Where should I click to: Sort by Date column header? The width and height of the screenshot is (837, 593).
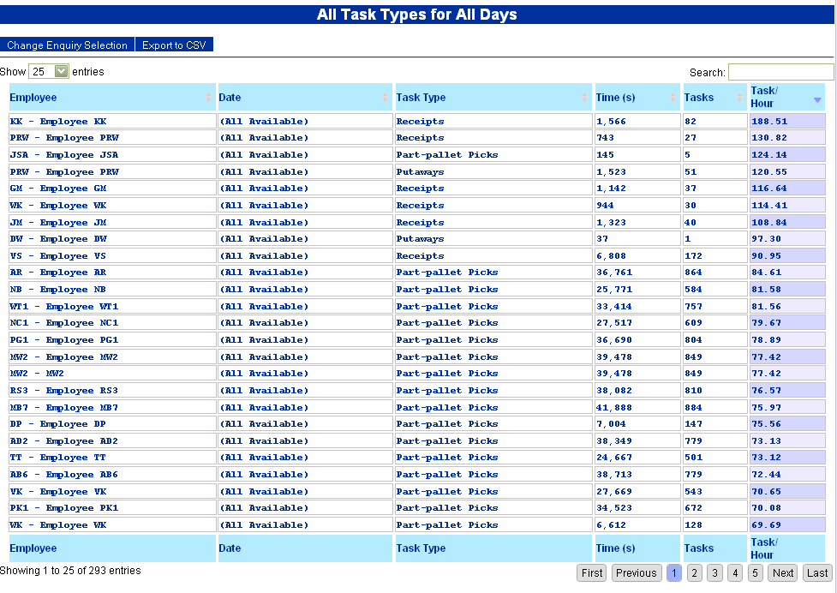coord(305,97)
